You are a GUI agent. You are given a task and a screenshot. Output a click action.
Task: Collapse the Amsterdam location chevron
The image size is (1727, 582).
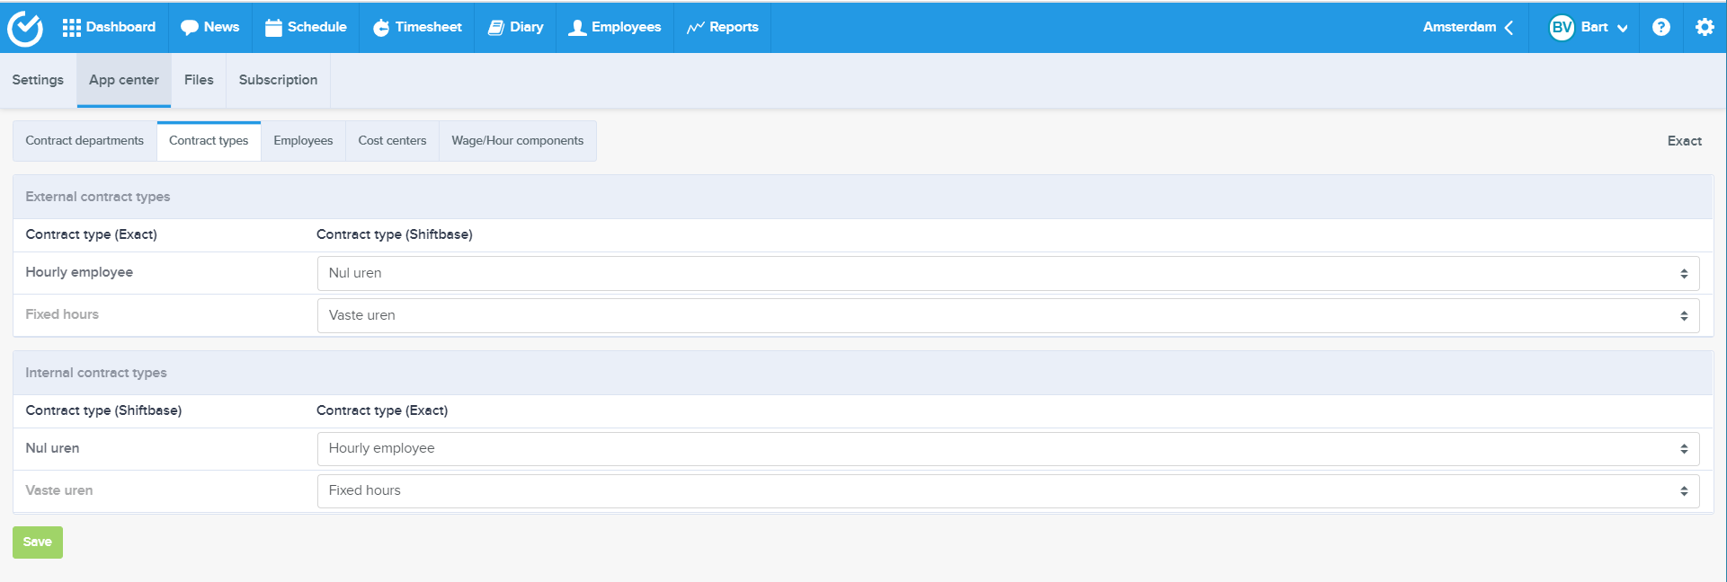click(1509, 28)
